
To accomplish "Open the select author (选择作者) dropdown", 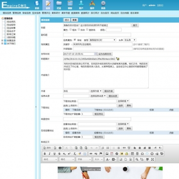I will click(x=96, y=91).
